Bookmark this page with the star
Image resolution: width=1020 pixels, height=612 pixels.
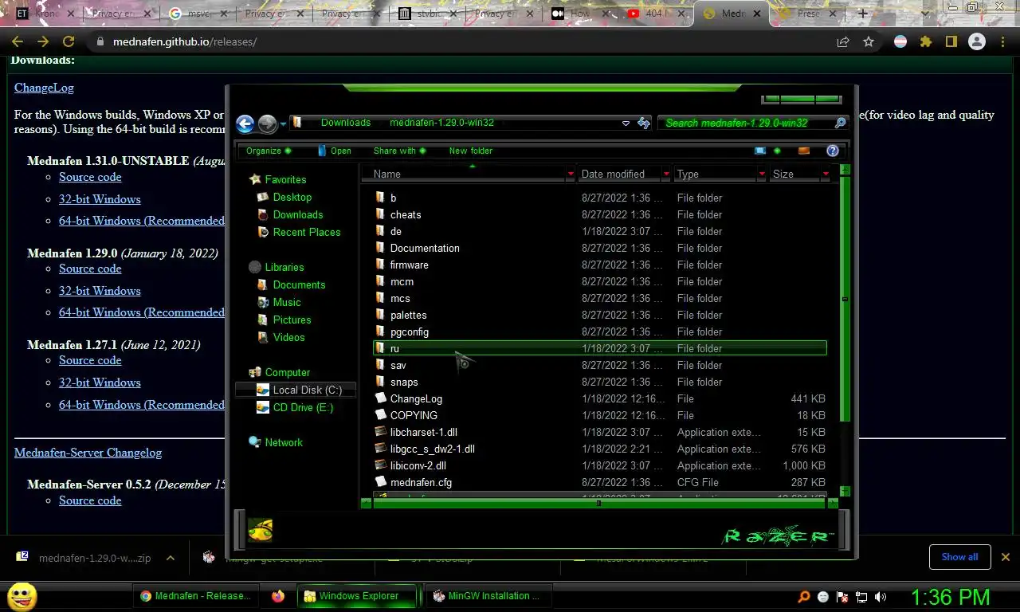[869, 42]
